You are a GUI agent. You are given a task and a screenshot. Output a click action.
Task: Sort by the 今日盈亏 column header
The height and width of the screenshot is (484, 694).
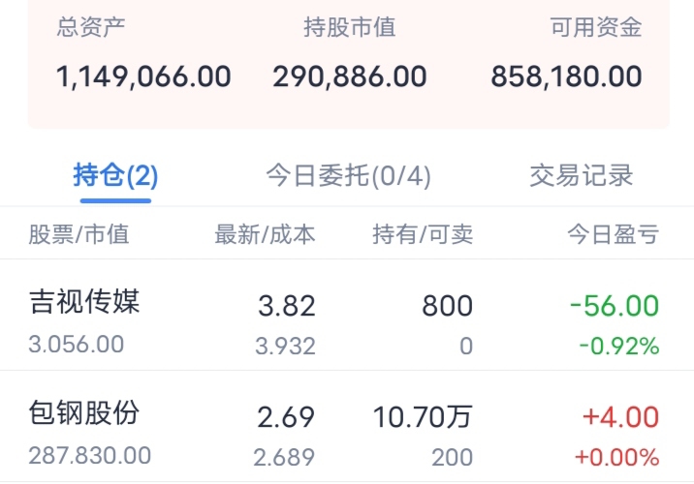(613, 234)
